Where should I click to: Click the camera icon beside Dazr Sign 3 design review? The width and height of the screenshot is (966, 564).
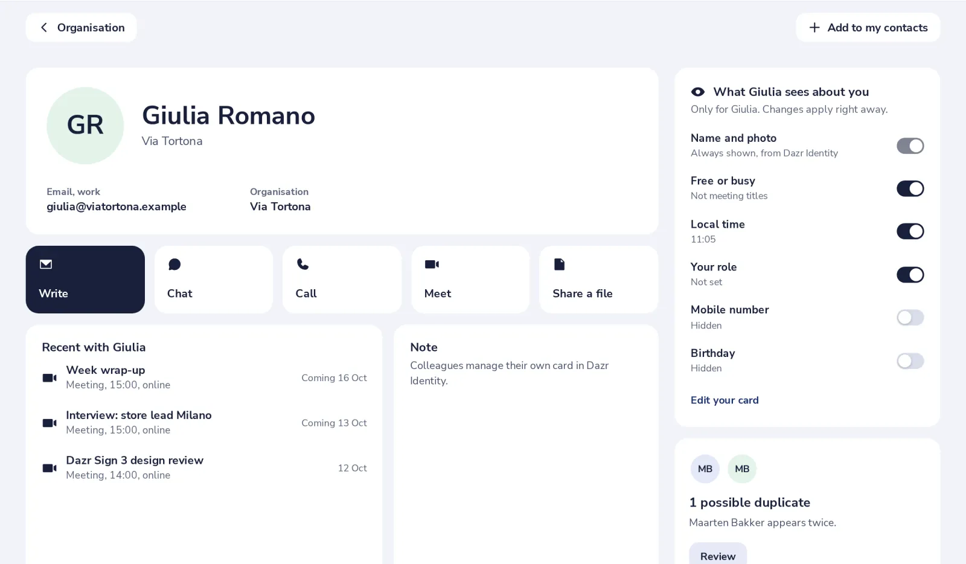pyautogui.click(x=50, y=468)
